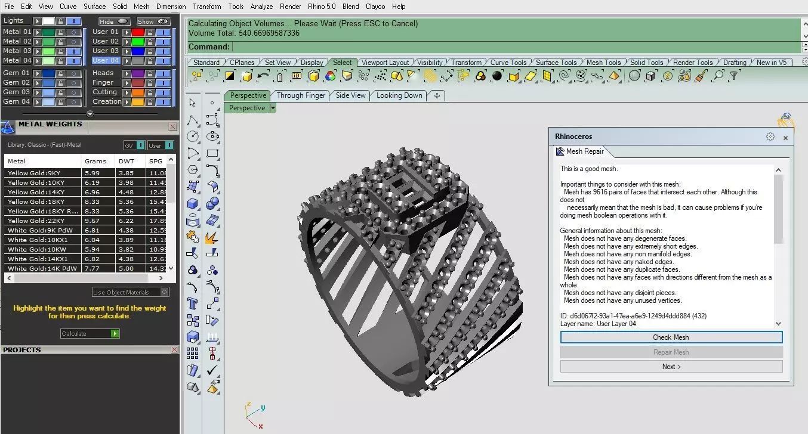Open the Analyze menu
The image size is (808, 434).
261,7
